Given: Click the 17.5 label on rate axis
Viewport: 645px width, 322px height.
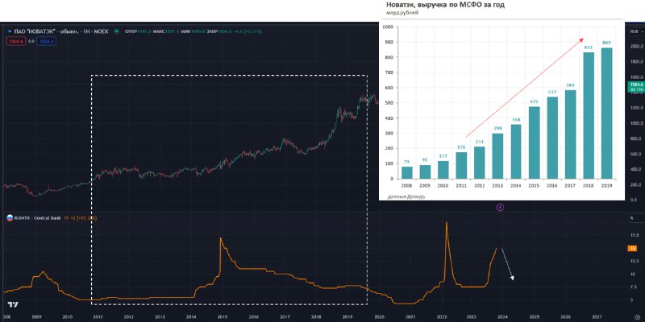Looking at the screenshot, I should coord(634,236).
